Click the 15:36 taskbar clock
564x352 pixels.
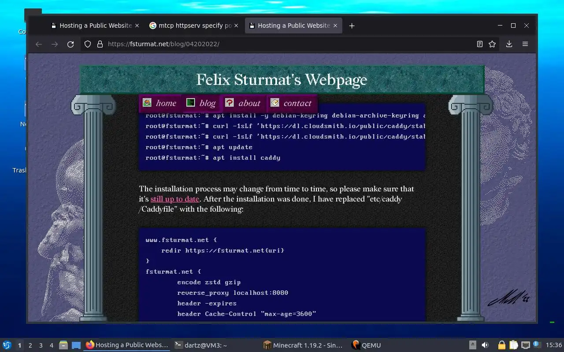(553, 345)
